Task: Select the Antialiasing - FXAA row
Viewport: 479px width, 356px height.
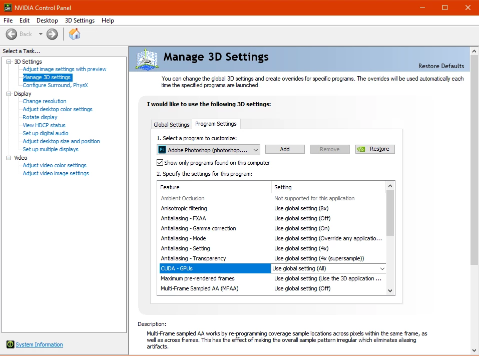Action: [273, 218]
